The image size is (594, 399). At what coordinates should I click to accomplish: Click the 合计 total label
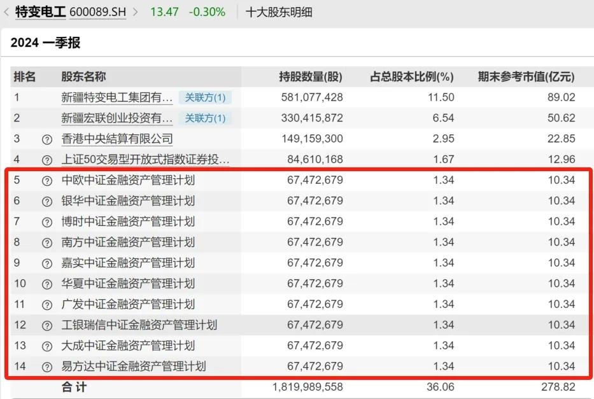point(74,388)
